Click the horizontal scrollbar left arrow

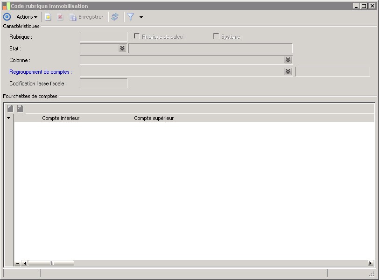25,263
